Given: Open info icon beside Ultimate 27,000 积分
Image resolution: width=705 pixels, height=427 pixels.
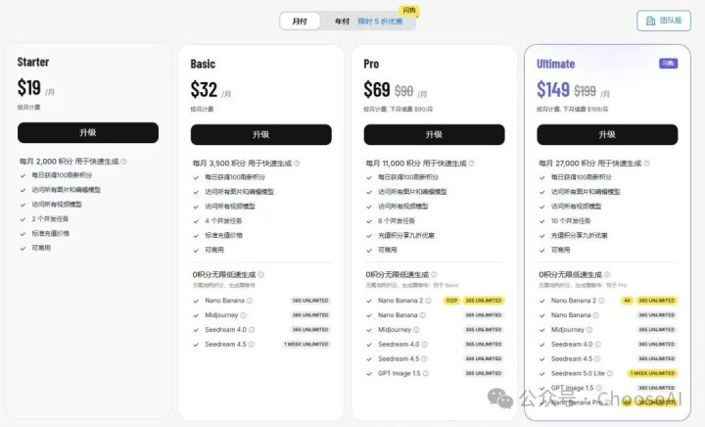Looking at the screenshot, I should (x=646, y=164).
